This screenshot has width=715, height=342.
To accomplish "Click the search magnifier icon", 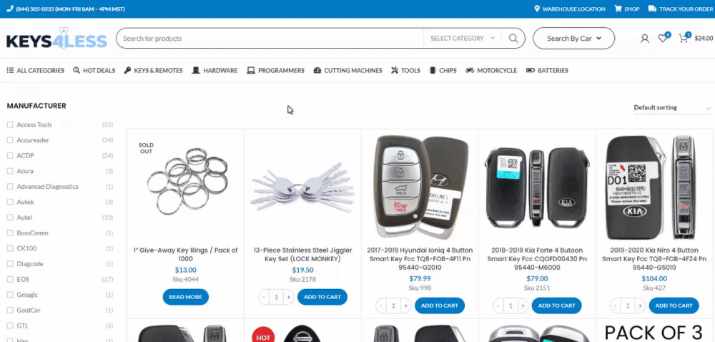I will point(513,39).
